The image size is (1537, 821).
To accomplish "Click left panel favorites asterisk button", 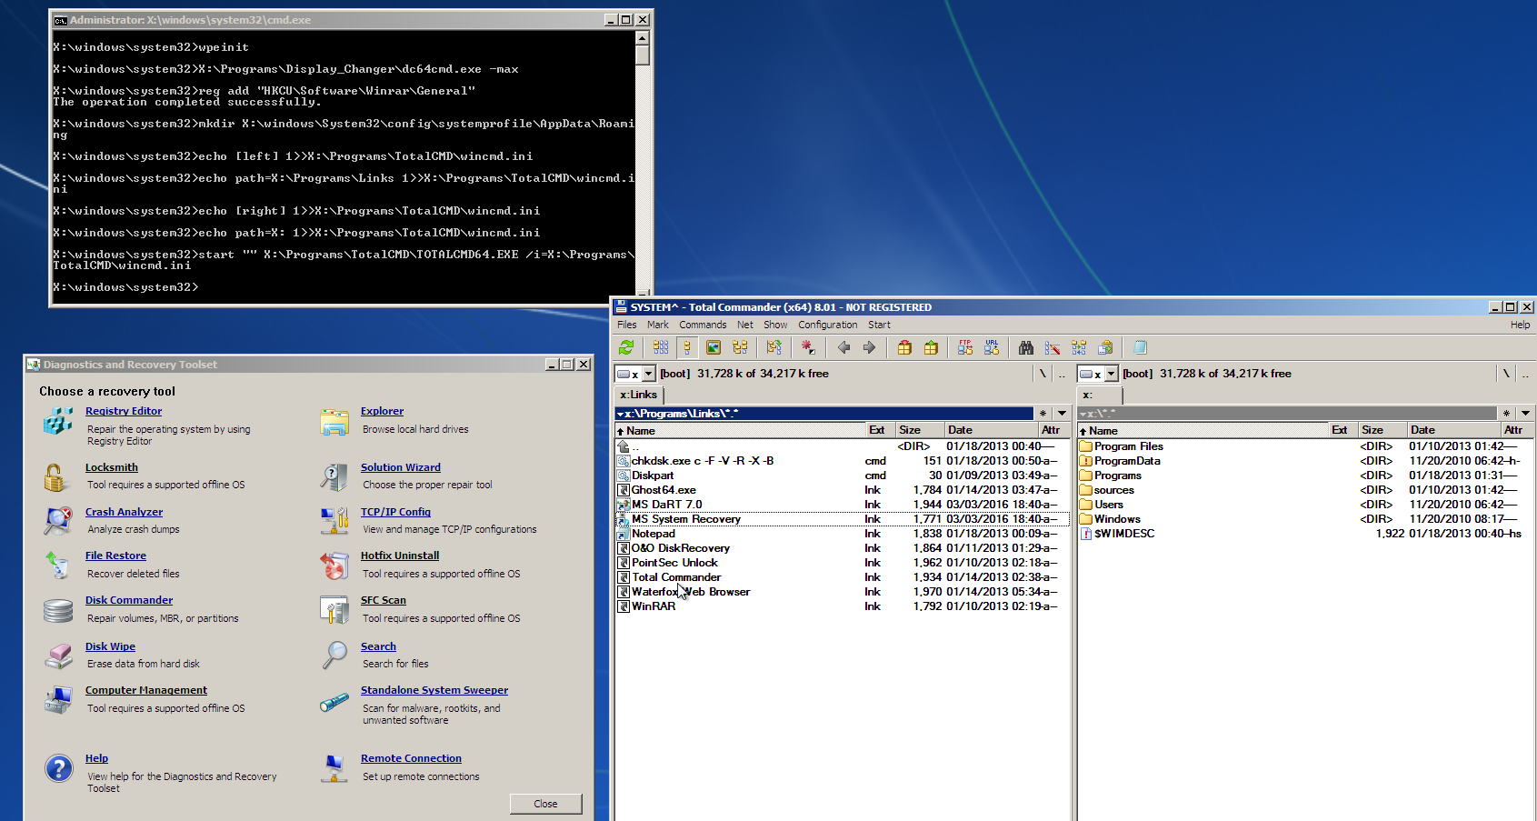I will tap(1043, 414).
